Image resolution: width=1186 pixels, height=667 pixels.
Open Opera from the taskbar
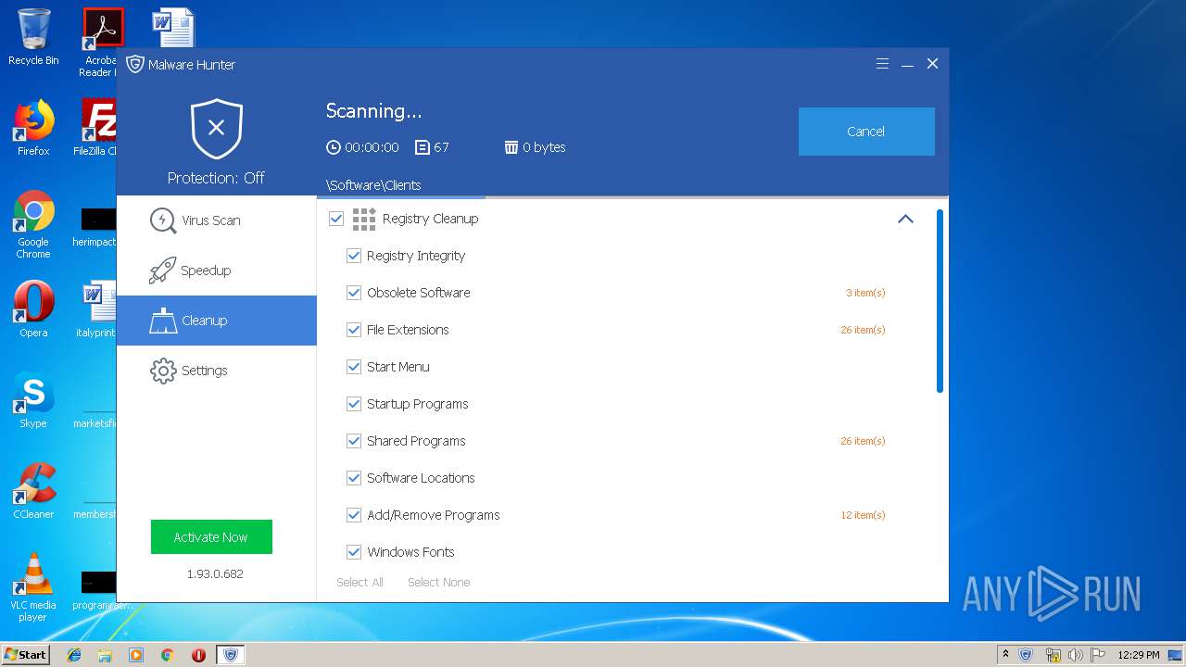tap(198, 655)
